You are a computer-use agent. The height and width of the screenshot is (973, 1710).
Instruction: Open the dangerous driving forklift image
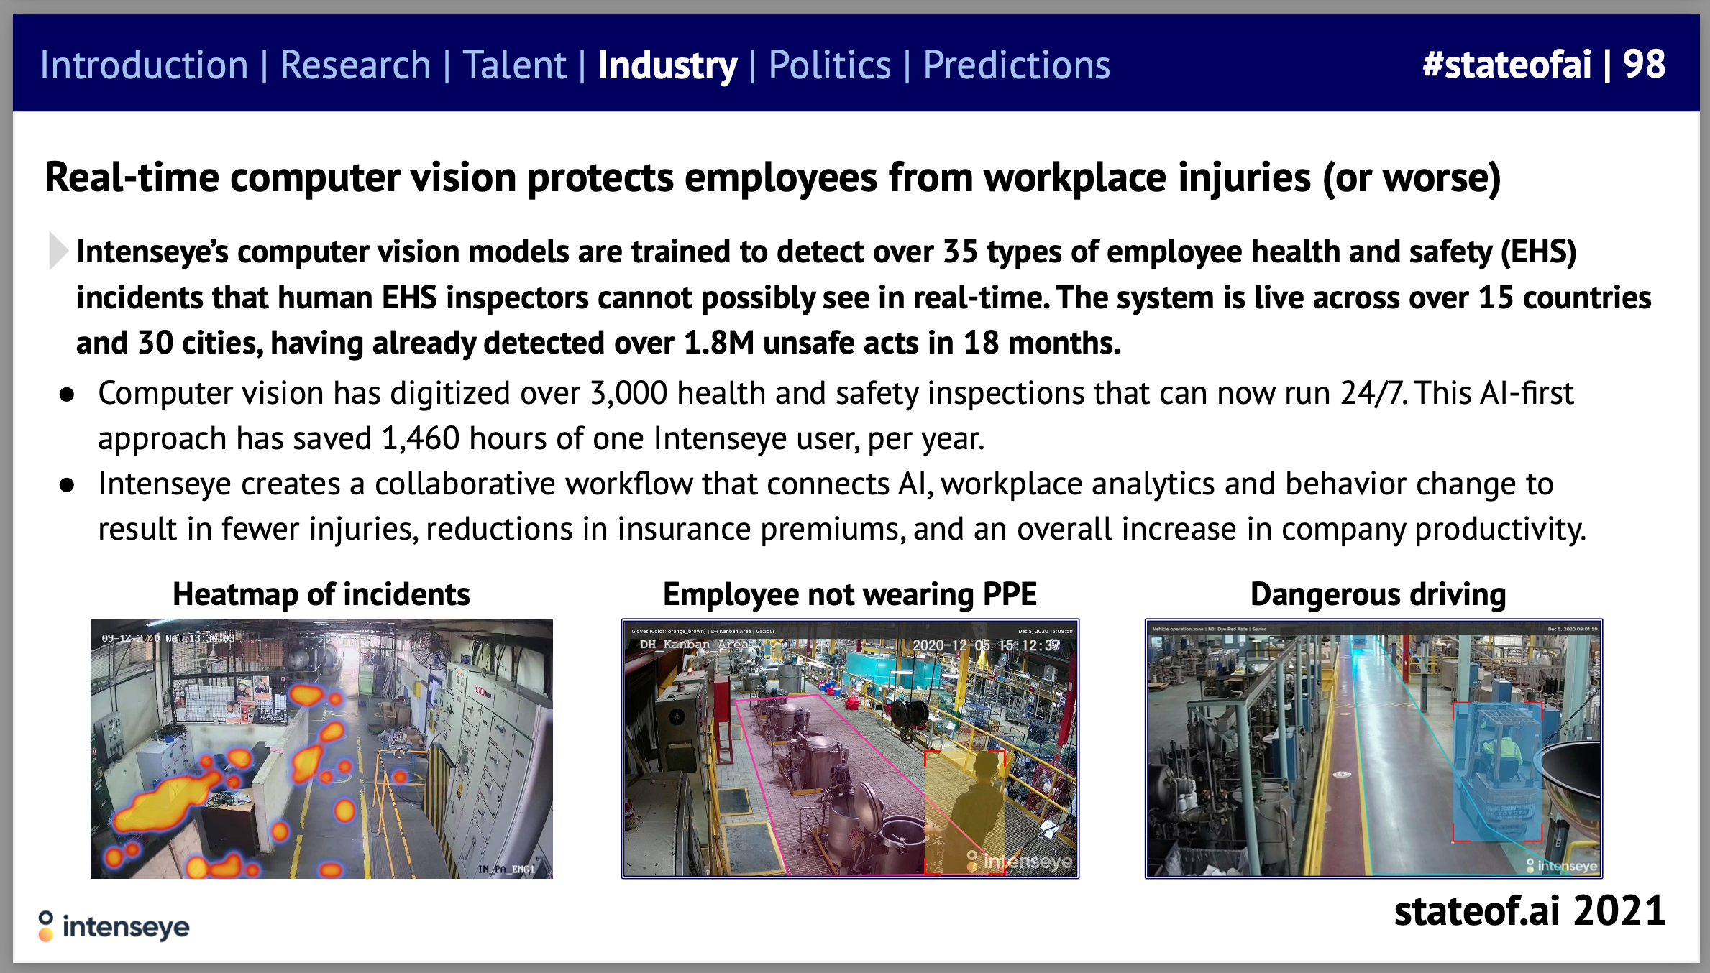pyautogui.click(x=1373, y=748)
